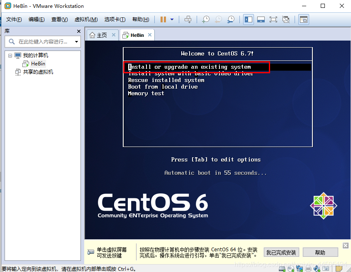
Task: Click the printer status bar icon
Action: 308,269
